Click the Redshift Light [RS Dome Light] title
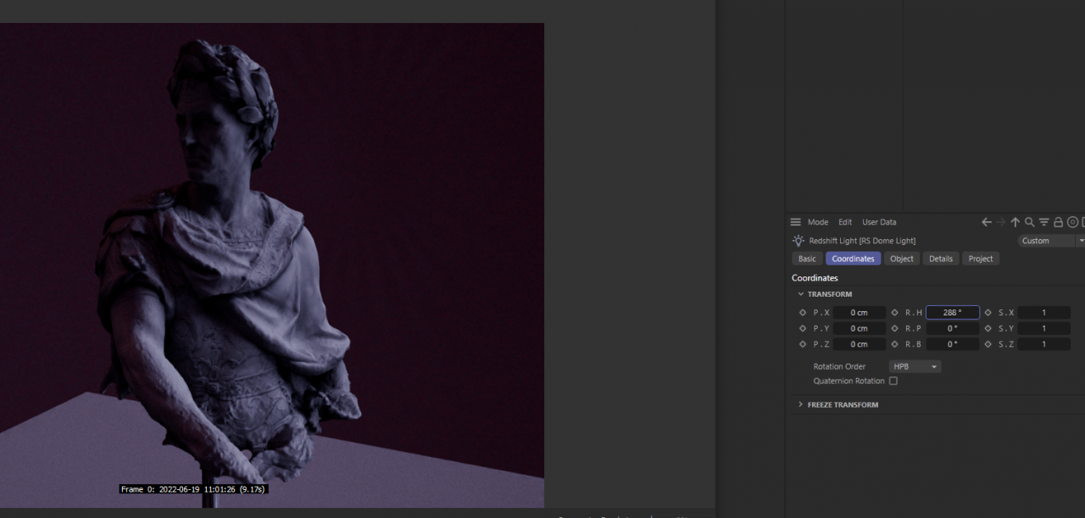 point(862,241)
